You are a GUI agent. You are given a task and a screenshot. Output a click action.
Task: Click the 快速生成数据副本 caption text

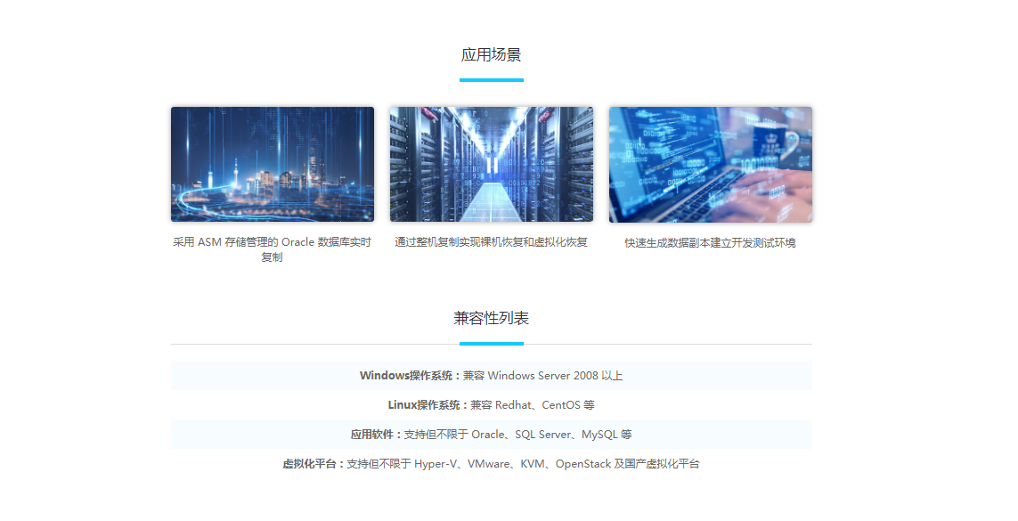(710, 243)
